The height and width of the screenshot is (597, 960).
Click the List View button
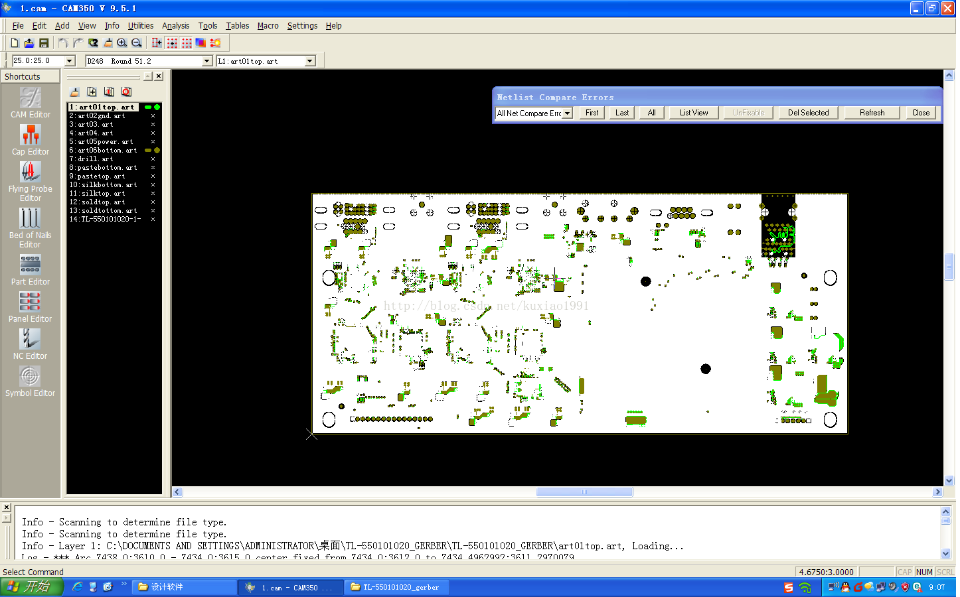[x=694, y=113]
